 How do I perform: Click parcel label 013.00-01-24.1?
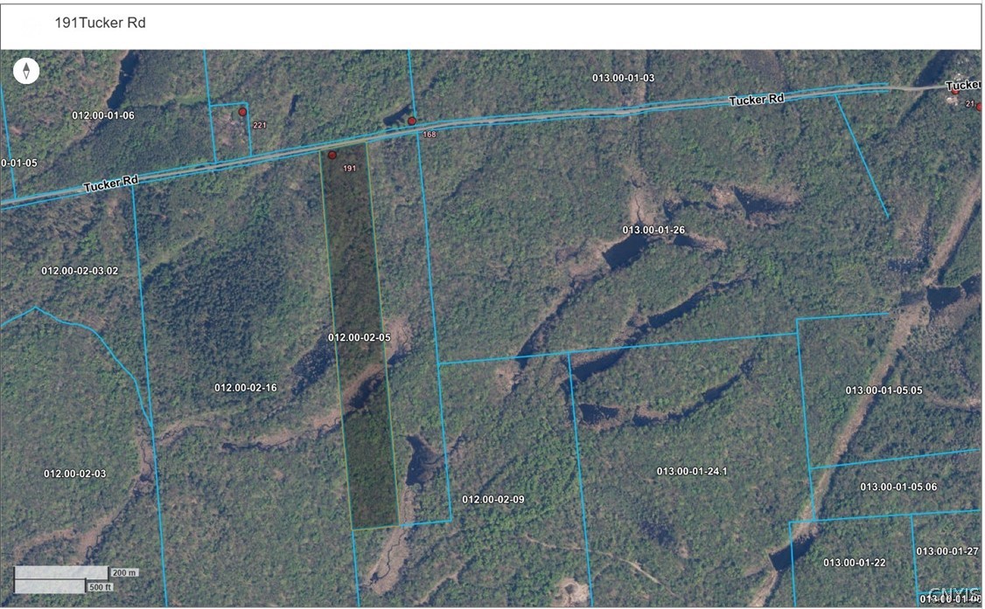(692, 471)
